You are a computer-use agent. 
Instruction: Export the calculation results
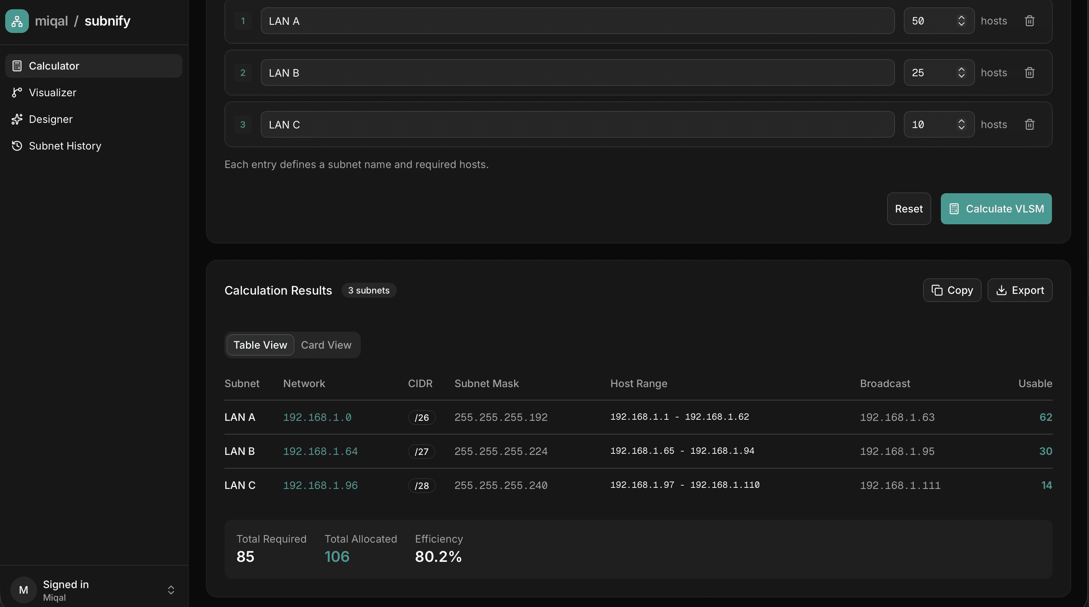[1020, 290]
